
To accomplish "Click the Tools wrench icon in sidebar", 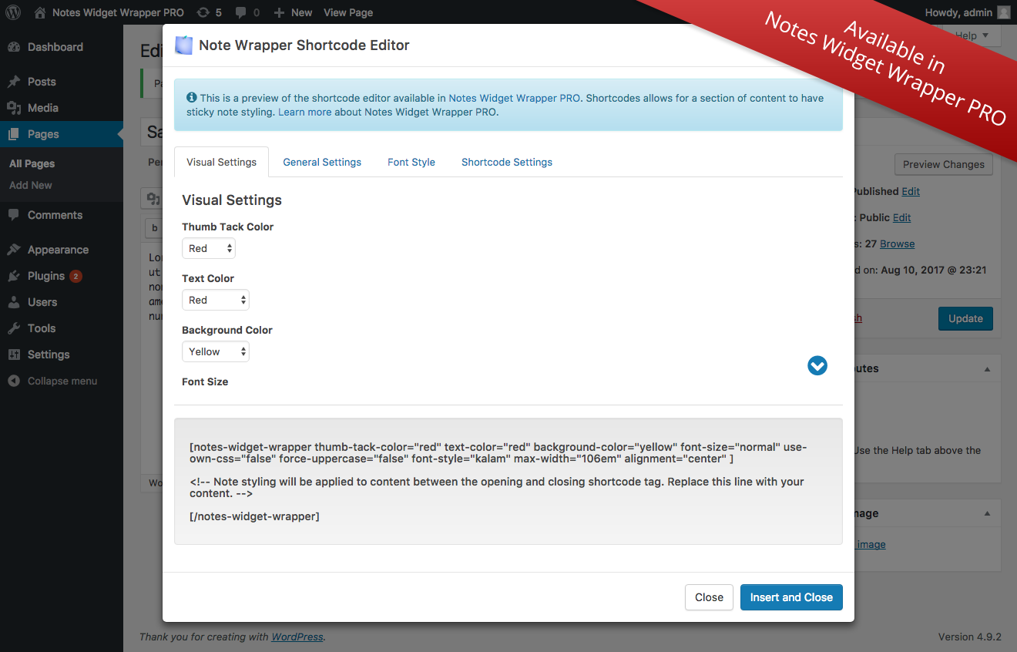I will (14, 328).
